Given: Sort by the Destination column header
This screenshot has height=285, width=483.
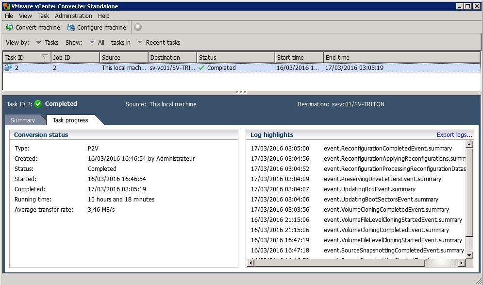Looking at the screenshot, I should point(172,57).
